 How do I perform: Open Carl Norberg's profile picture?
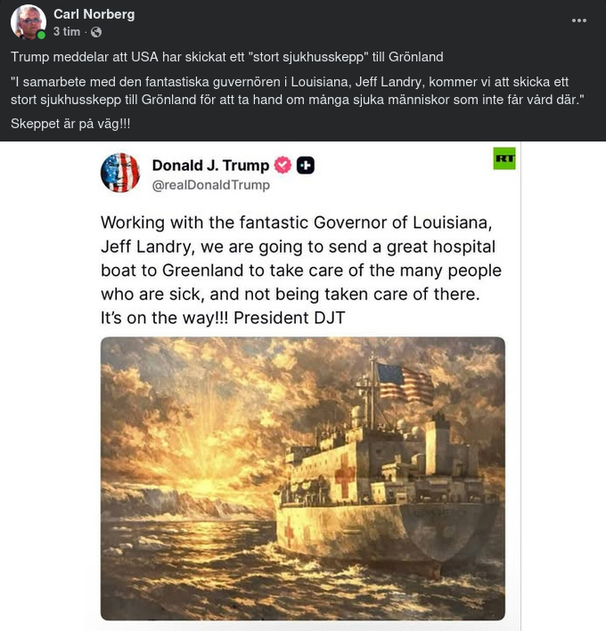click(28, 21)
